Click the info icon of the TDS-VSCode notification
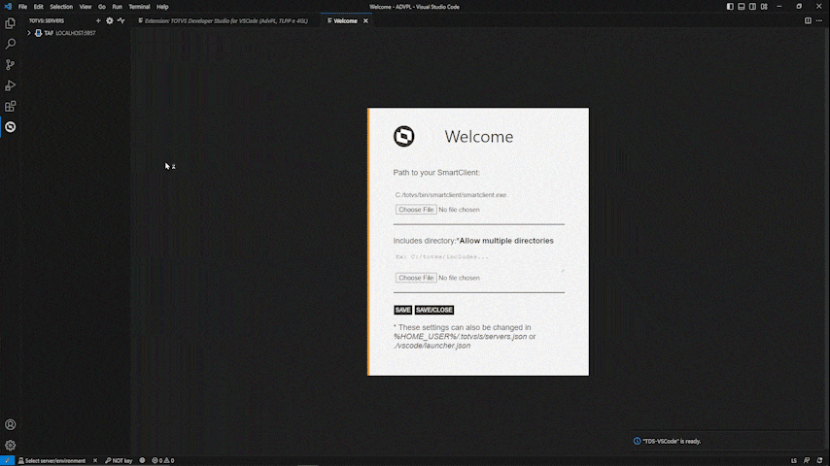Screen dimensions: 830x466 pos(637,441)
